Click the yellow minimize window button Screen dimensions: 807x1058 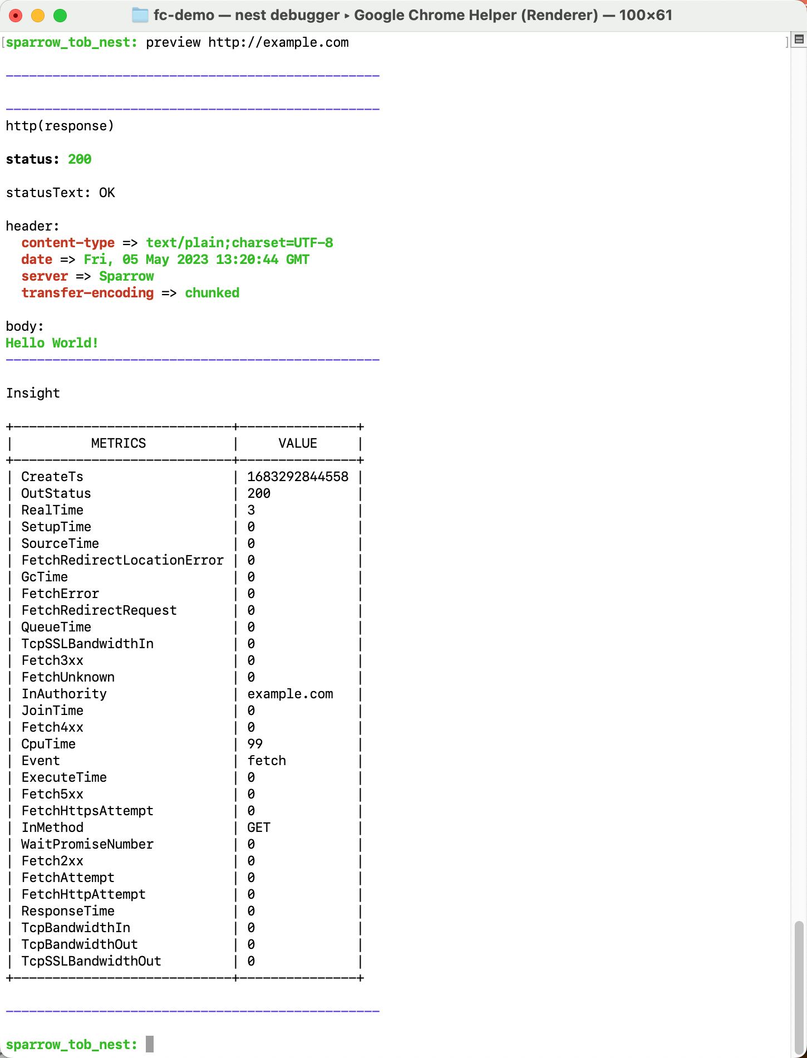click(x=38, y=16)
